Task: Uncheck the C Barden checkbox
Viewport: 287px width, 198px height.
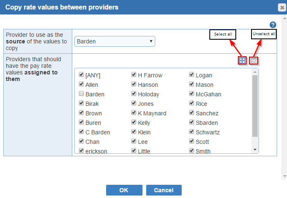Action: (81, 132)
